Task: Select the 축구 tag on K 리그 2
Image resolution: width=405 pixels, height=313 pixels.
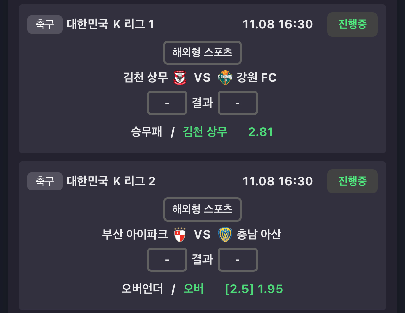Action: coord(45,181)
